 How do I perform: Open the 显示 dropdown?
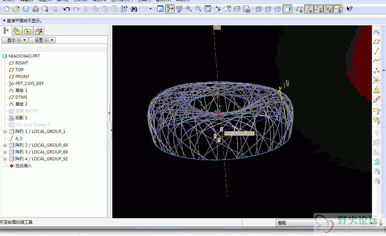(15, 40)
